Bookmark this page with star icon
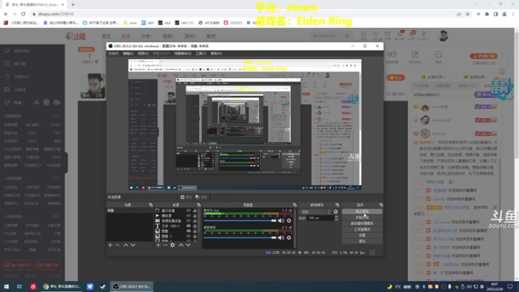Screen dimensions: 519x292 467,14
